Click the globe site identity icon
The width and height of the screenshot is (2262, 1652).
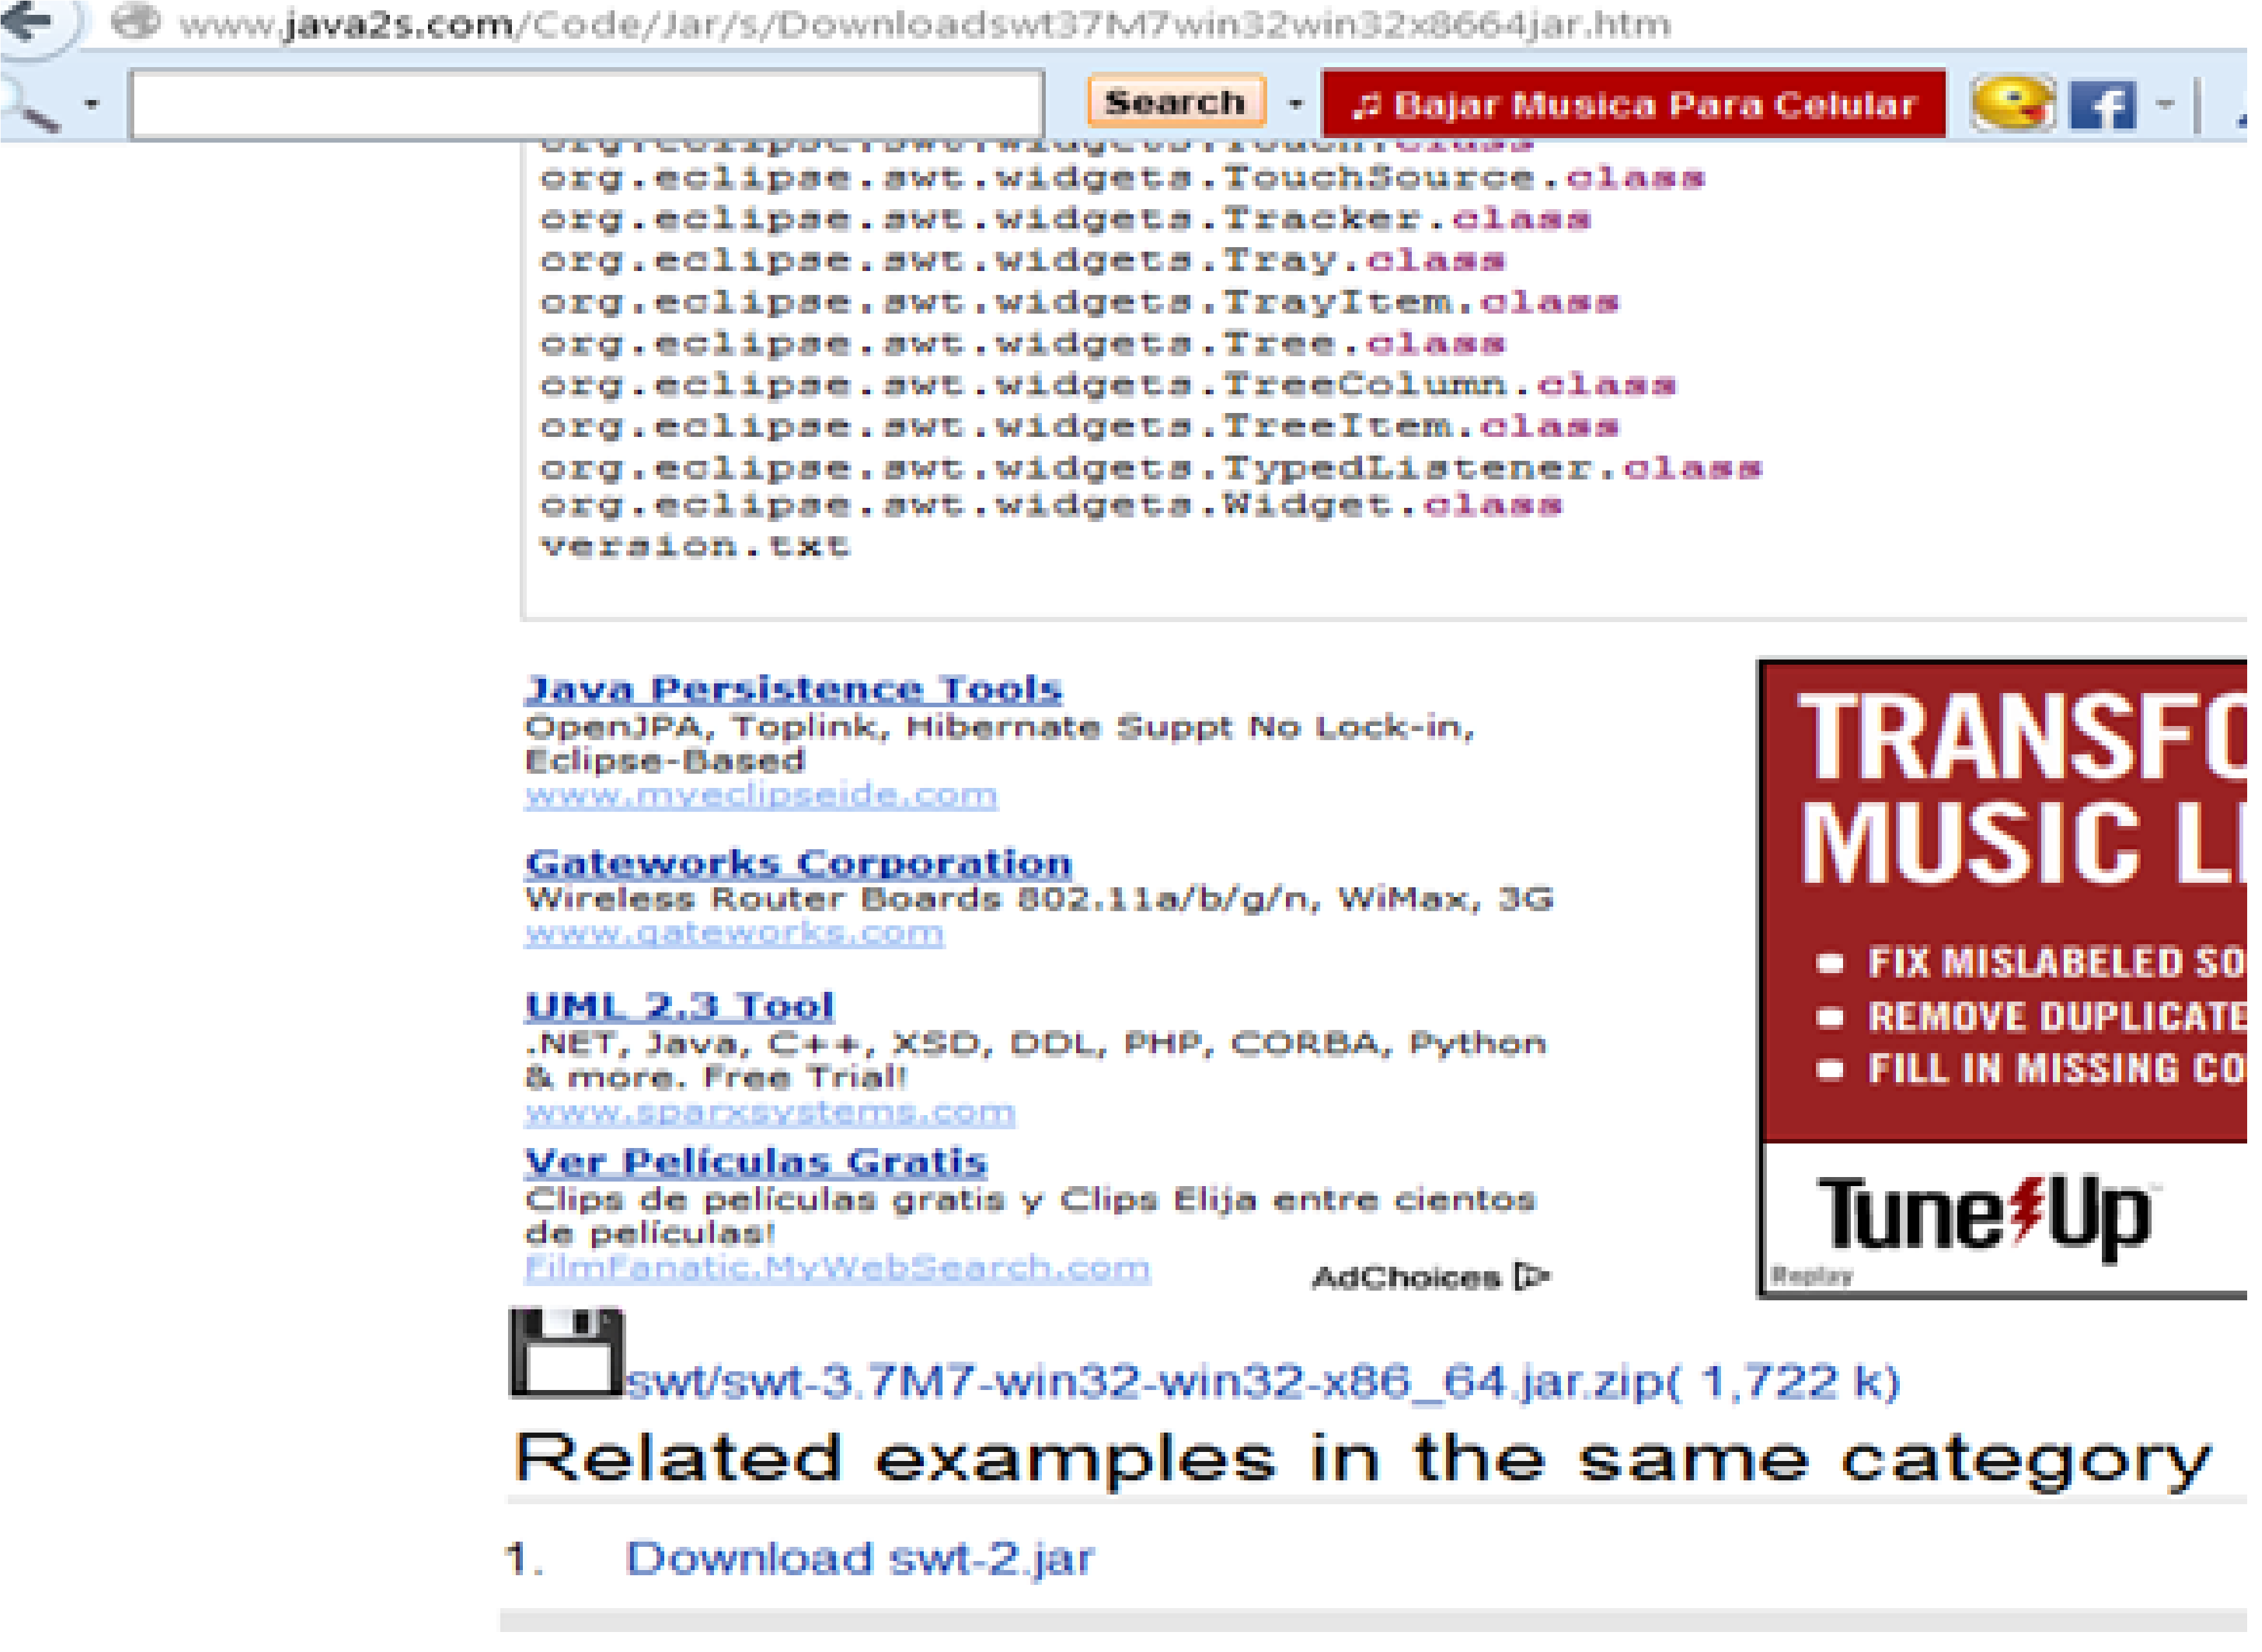(x=136, y=22)
